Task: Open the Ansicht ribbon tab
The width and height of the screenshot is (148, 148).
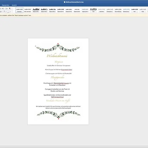Action: click(x=14, y=5)
